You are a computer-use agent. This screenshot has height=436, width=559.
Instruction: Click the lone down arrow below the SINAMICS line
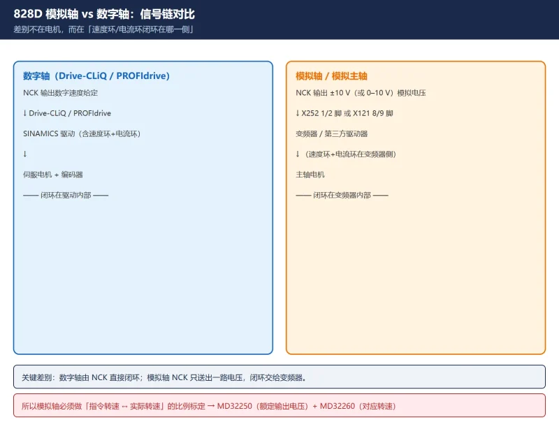25,154
